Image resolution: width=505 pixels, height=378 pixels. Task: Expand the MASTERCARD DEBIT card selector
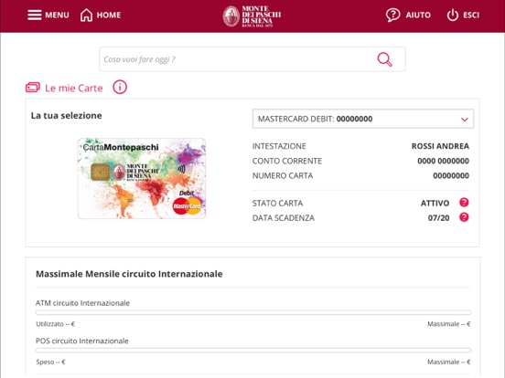coord(363,119)
